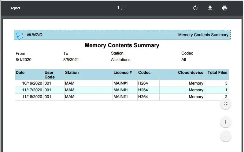Click the rotate page icon
The image size is (244, 152).
coord(195,8)
